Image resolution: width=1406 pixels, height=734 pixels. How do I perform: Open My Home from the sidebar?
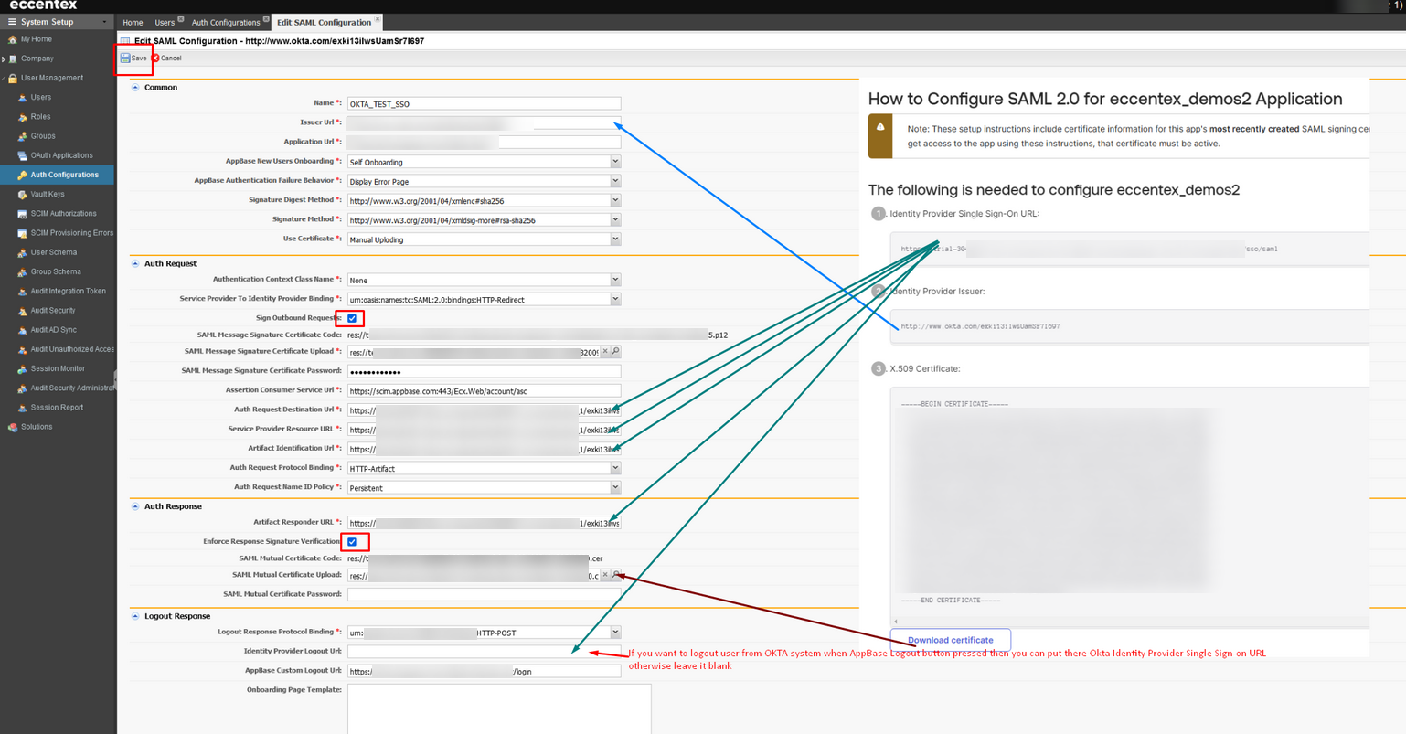coord(36,39)
